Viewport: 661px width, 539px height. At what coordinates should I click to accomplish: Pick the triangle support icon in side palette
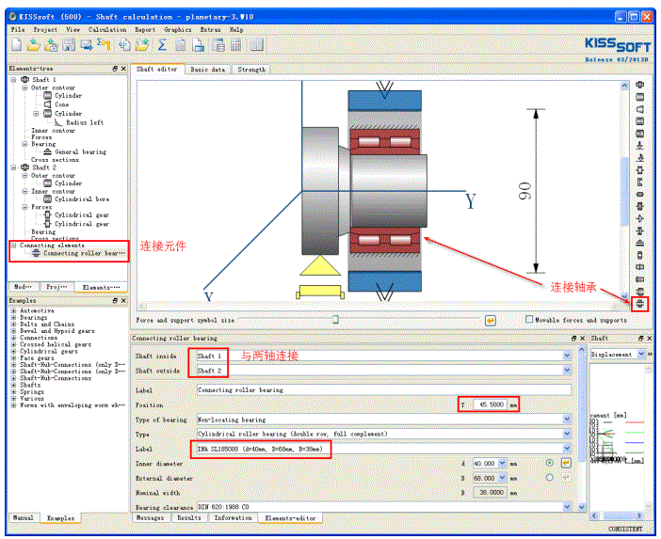pyautogui.click(x=640, y=243)
